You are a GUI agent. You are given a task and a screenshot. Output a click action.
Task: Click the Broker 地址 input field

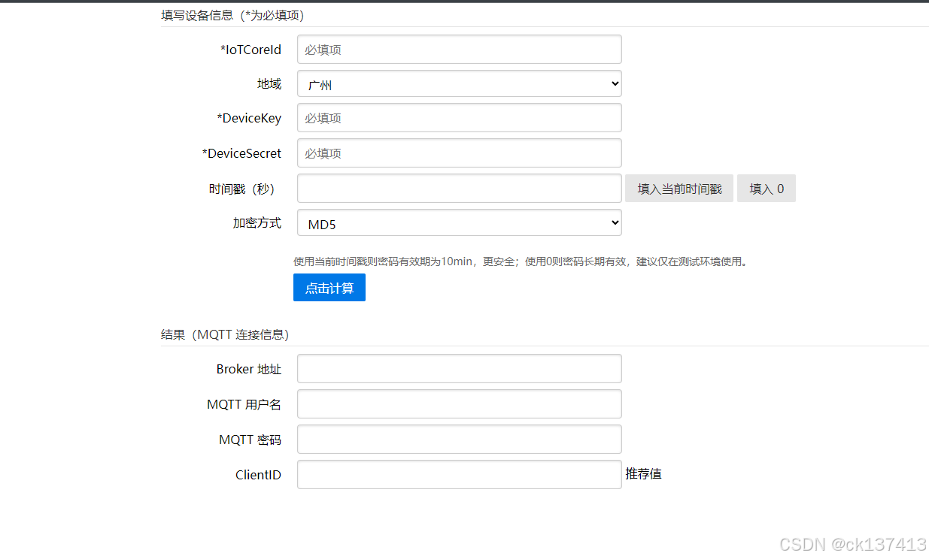tap(459, 368)
